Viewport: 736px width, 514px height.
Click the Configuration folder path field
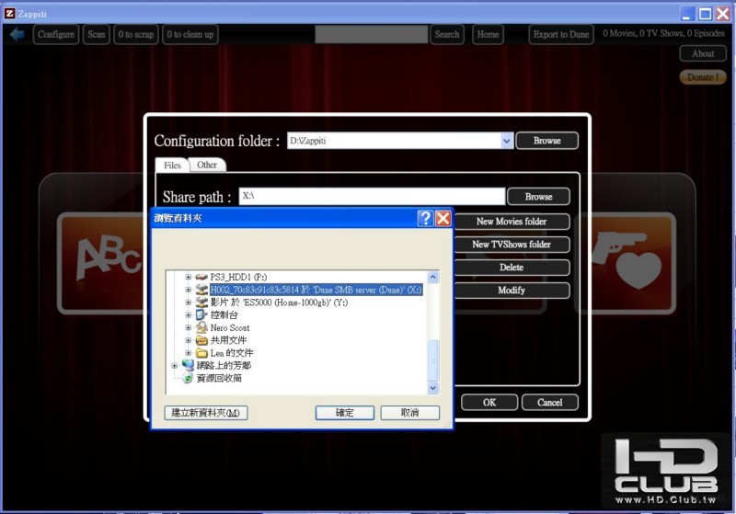(395, 141)
